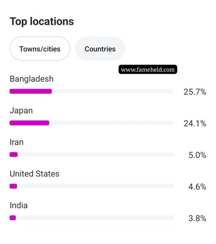The image size is (216, 244).
Task: Select the United States country label
Action: [x=35, y=174]
